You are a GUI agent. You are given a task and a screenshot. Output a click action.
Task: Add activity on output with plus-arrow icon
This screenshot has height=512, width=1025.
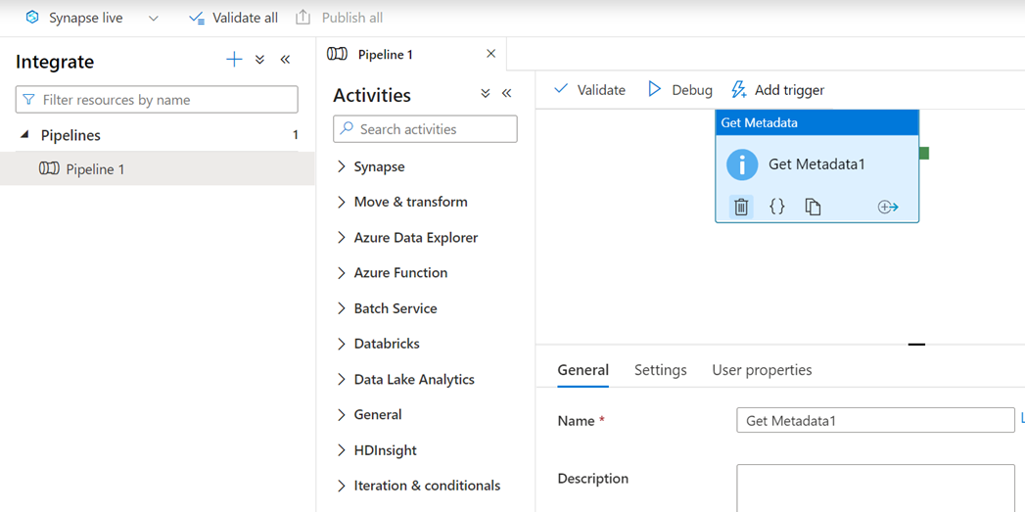[888, 208]
